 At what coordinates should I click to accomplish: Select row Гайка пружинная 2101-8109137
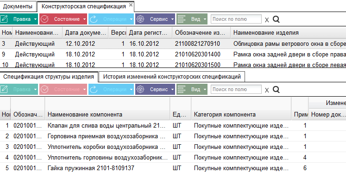pos(173,168)
